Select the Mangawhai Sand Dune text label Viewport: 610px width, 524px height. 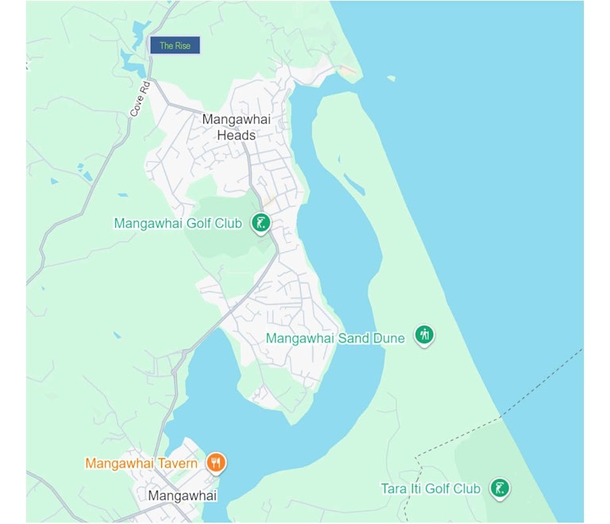[x=335, y=338]
